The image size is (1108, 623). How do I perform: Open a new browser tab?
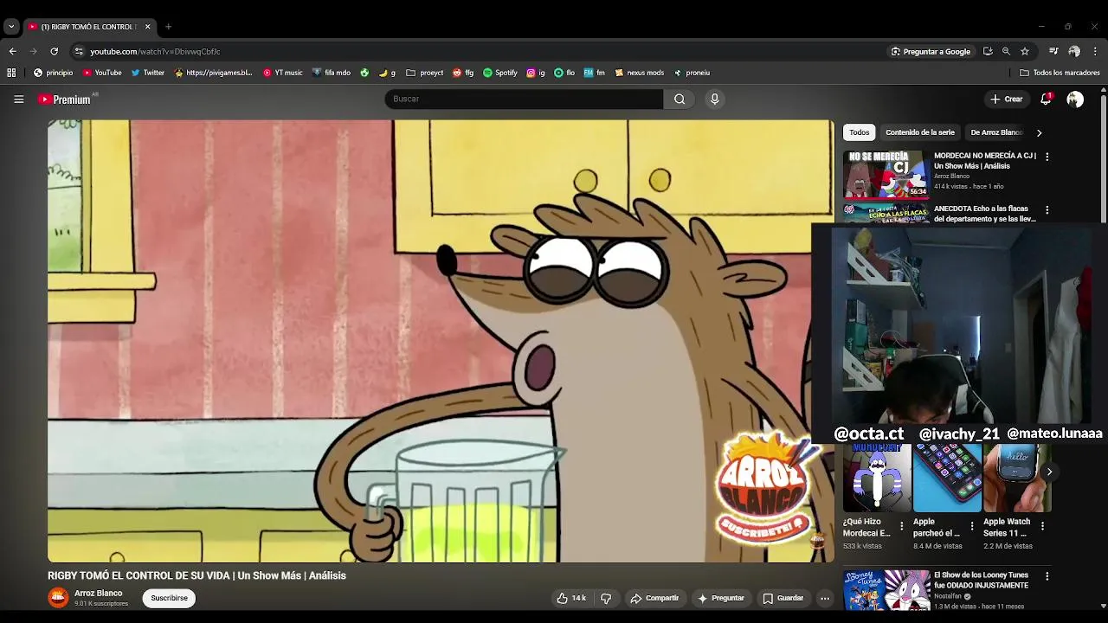[169, 27]
